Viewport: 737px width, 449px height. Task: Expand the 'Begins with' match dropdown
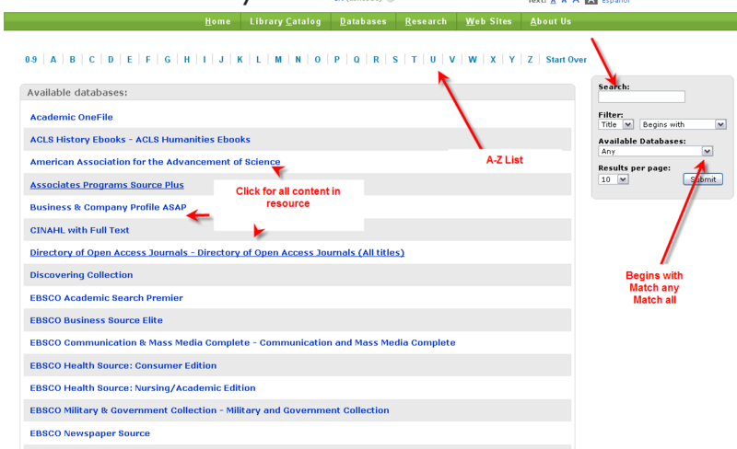683,124
